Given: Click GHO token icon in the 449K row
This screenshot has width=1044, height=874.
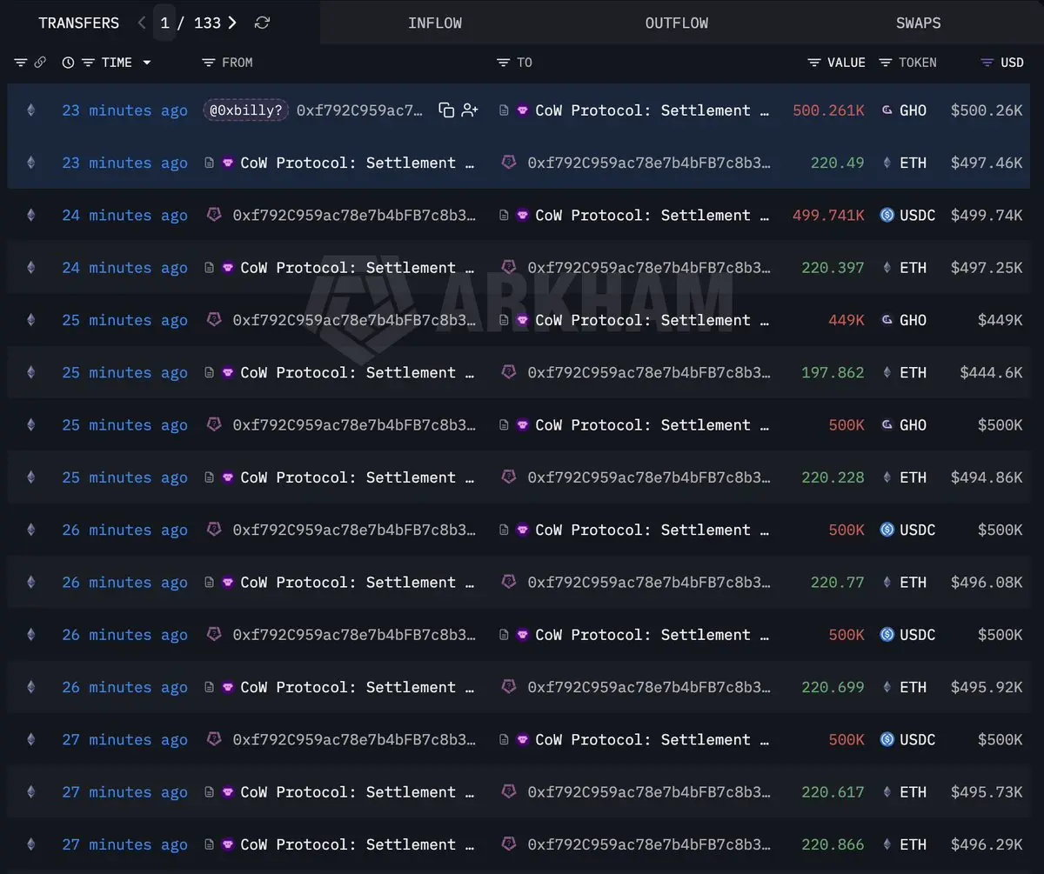Looking at the screenshot, I should pos(887,320).
